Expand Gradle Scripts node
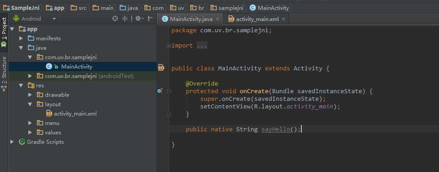This screenshot has height=172, width=439. (x=12, y=142)
